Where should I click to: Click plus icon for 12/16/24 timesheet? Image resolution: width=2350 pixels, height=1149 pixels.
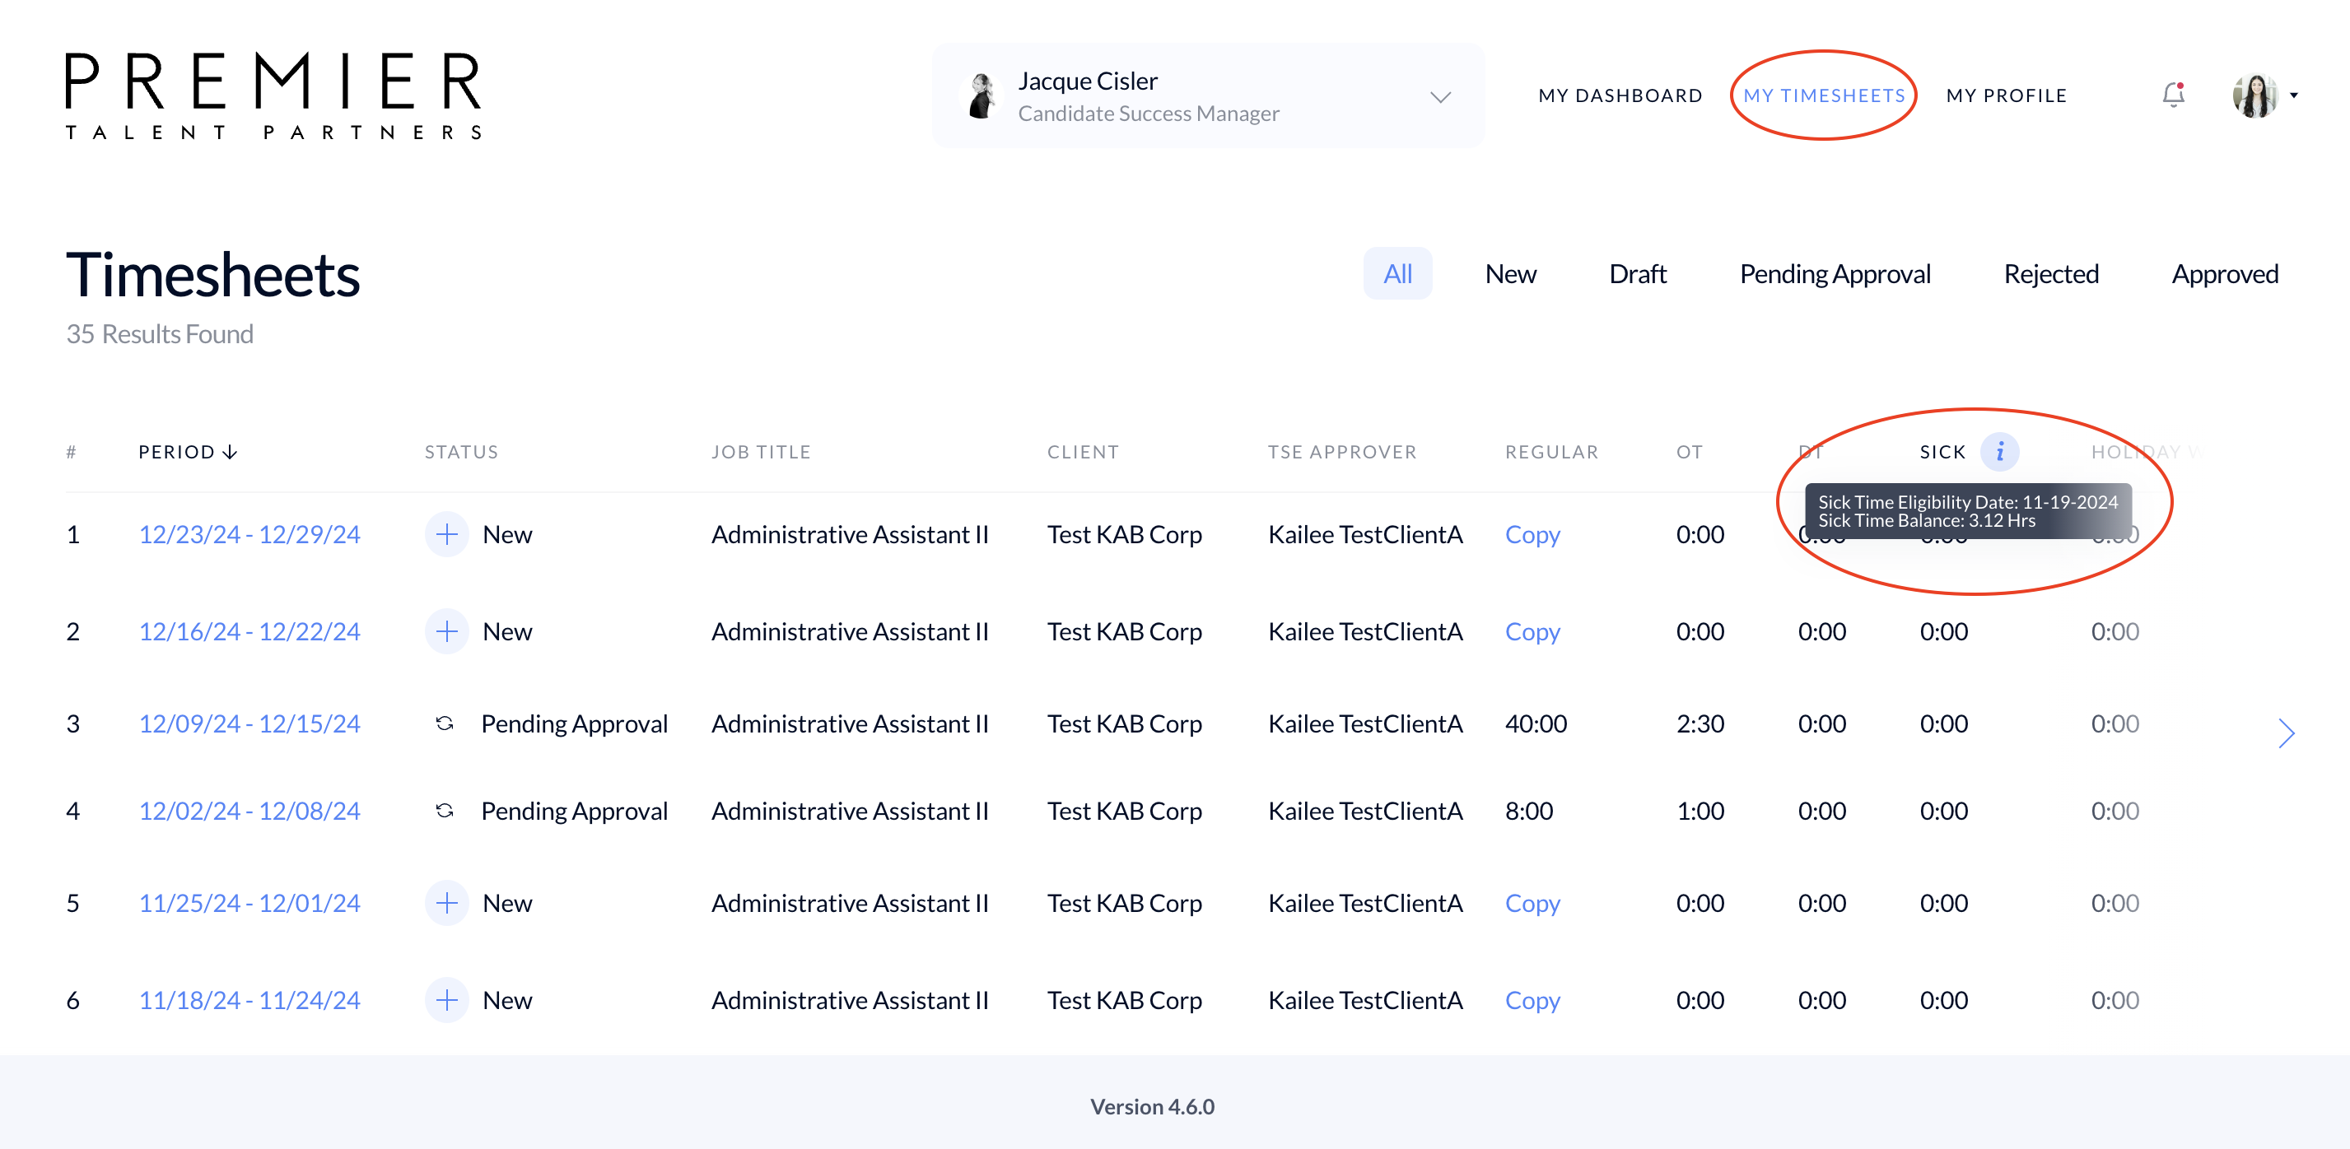click(447, 631)
